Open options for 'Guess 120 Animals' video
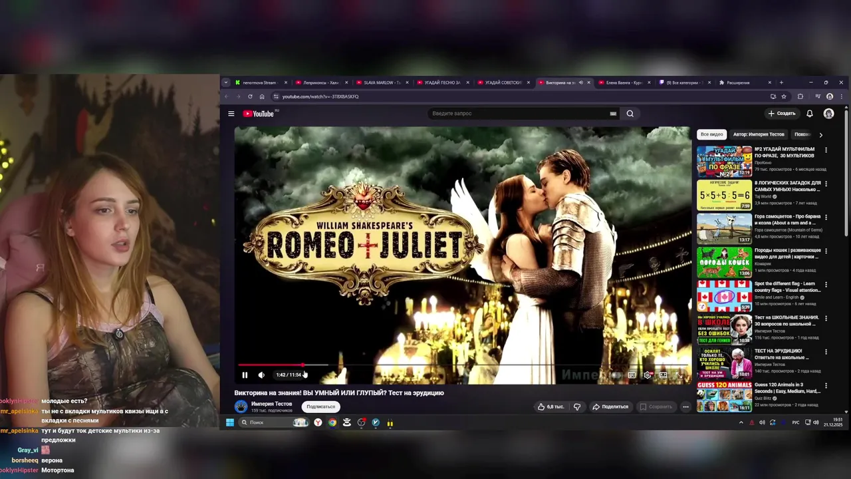The image size is (851, 479). pos(826,386)
